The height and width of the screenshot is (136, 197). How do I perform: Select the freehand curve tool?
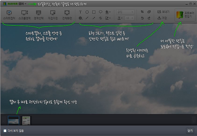tap(100, 18)
